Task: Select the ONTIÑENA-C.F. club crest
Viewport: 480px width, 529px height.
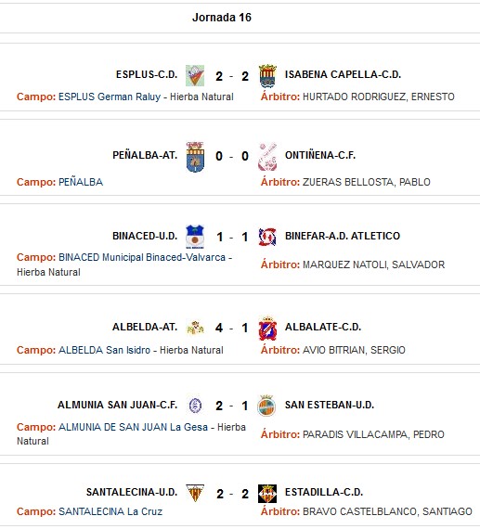Action: click(267, 157)
